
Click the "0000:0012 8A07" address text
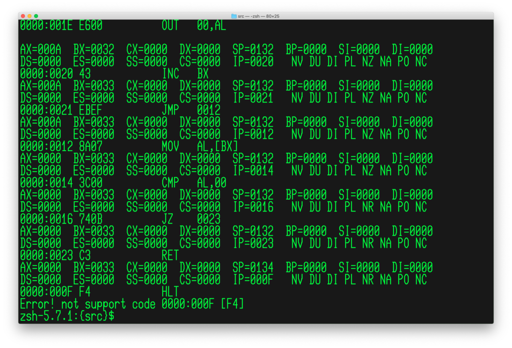tap(61, 147)
